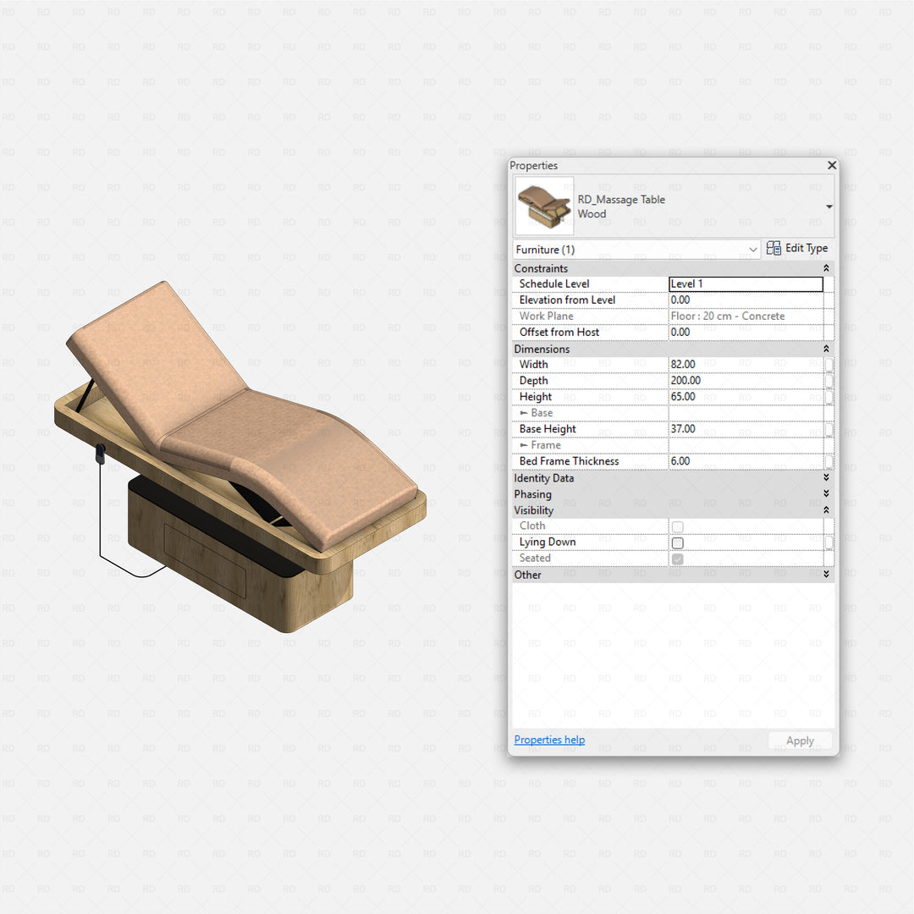The width and height of the screenshot is (914, 914).
Task: Click the Bed Frame Thickness associate parameter button
Action: [x=829, y=462]
